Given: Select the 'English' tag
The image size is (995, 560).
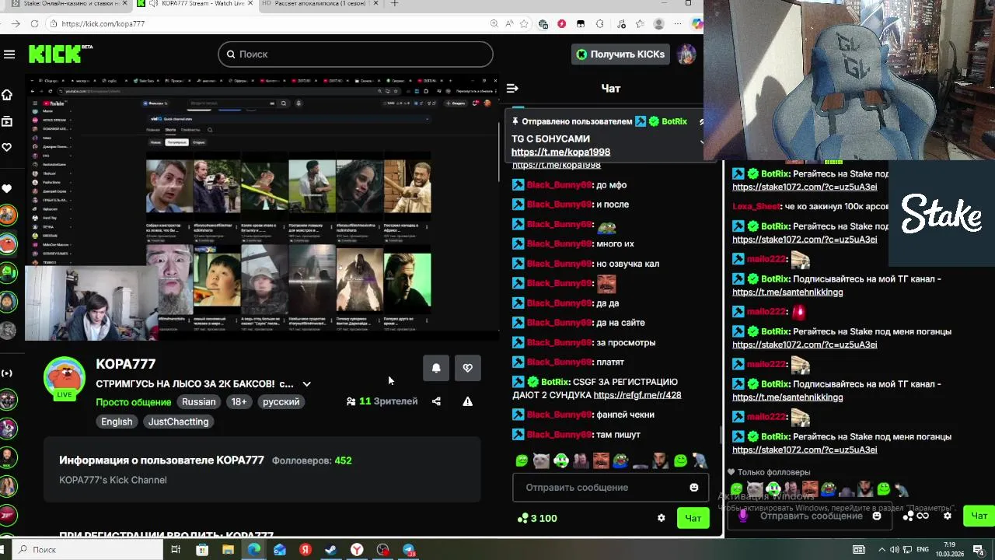Looking at the screenshot, I should [117, 422].
